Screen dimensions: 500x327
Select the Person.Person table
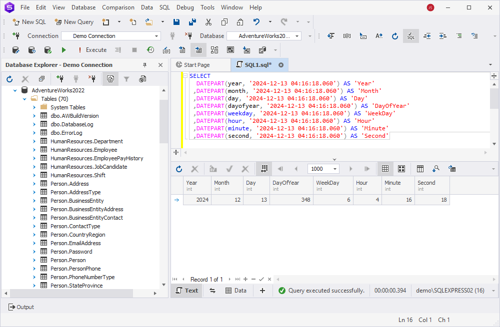click(x=68, y=260)
